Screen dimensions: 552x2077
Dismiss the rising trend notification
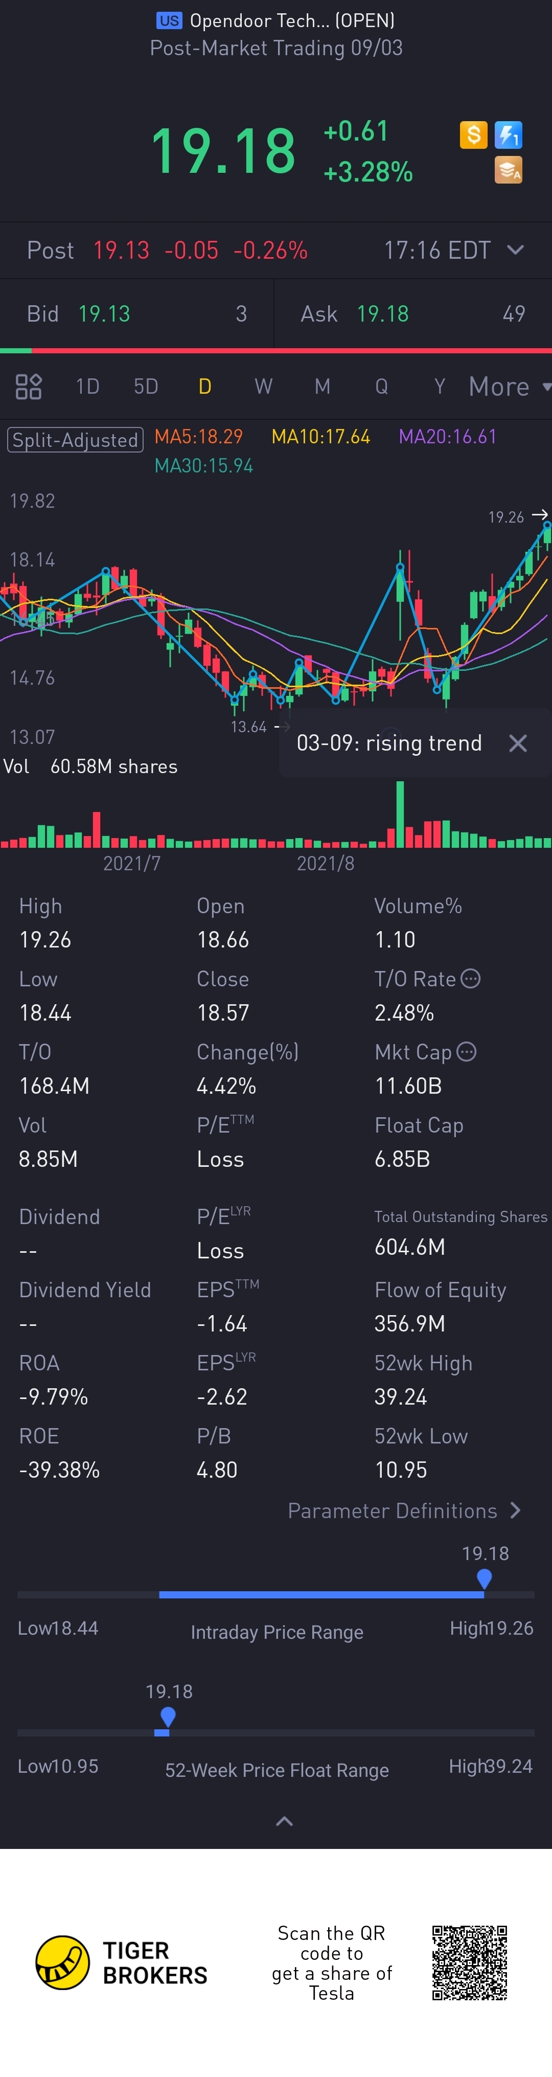(518, 743)
